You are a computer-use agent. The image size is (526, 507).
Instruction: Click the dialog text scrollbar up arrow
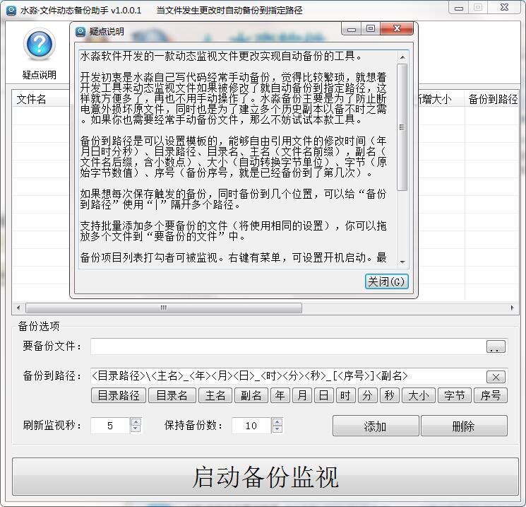(402, 57)
